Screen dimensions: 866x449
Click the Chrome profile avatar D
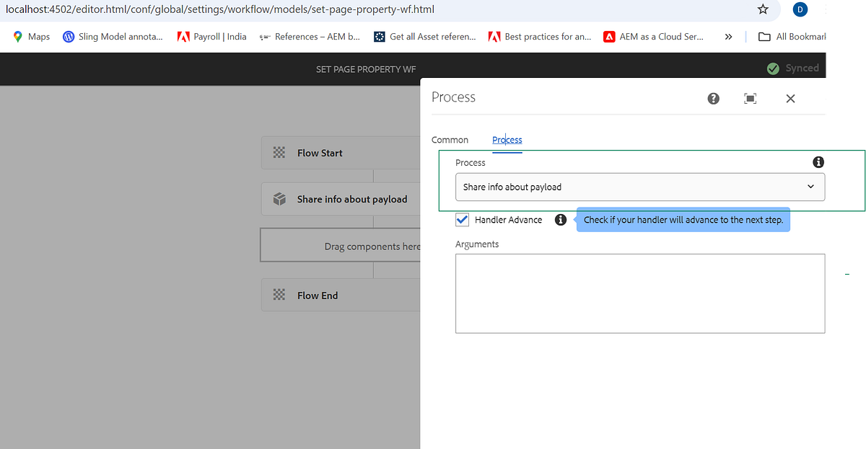pos(800,9)
